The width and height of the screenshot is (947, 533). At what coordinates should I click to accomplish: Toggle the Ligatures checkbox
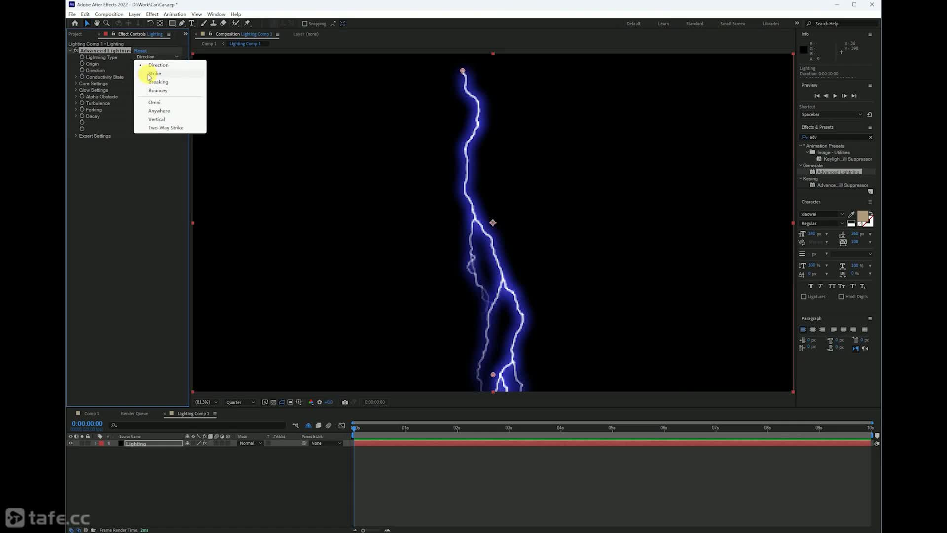803,297
